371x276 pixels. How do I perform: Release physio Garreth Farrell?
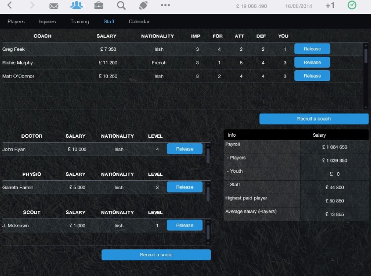click(185, 187)
